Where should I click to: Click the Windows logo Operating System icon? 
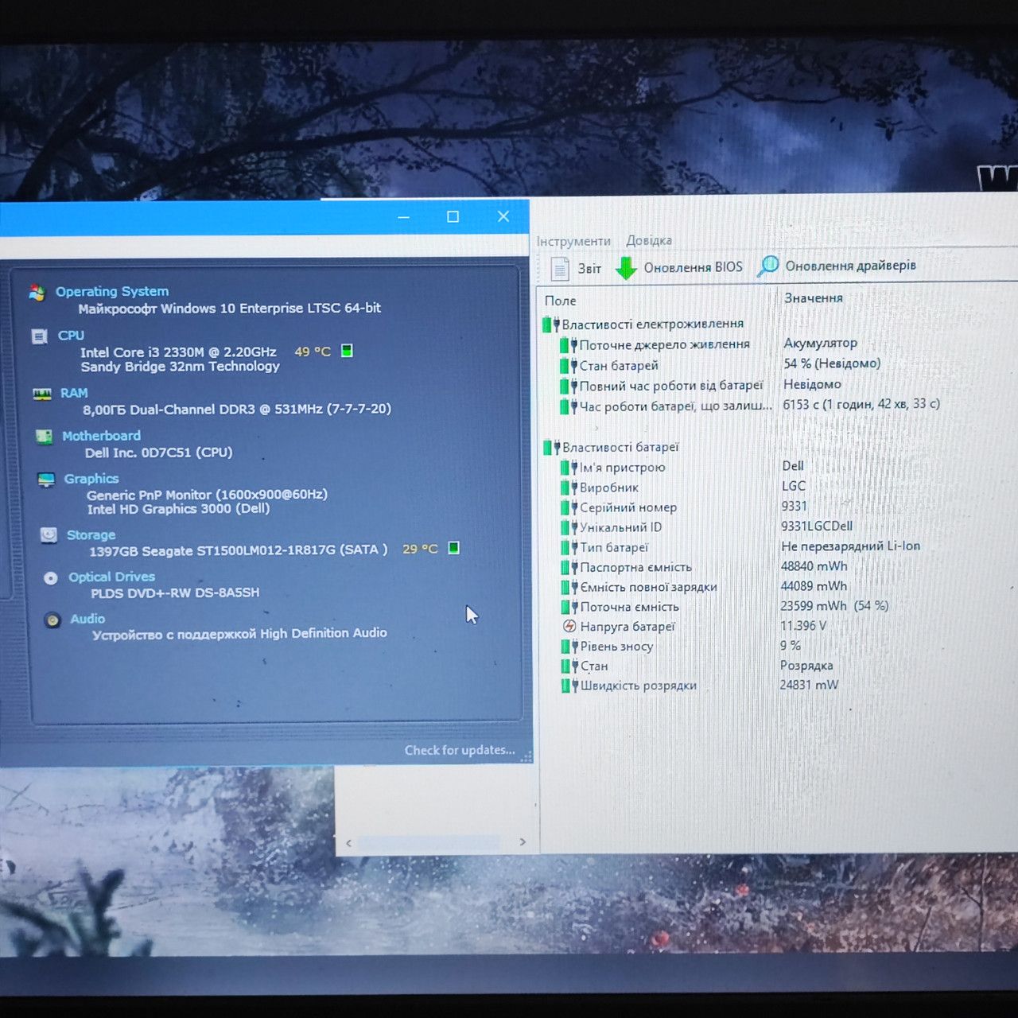pyautogui.click(x=37, y=292)
